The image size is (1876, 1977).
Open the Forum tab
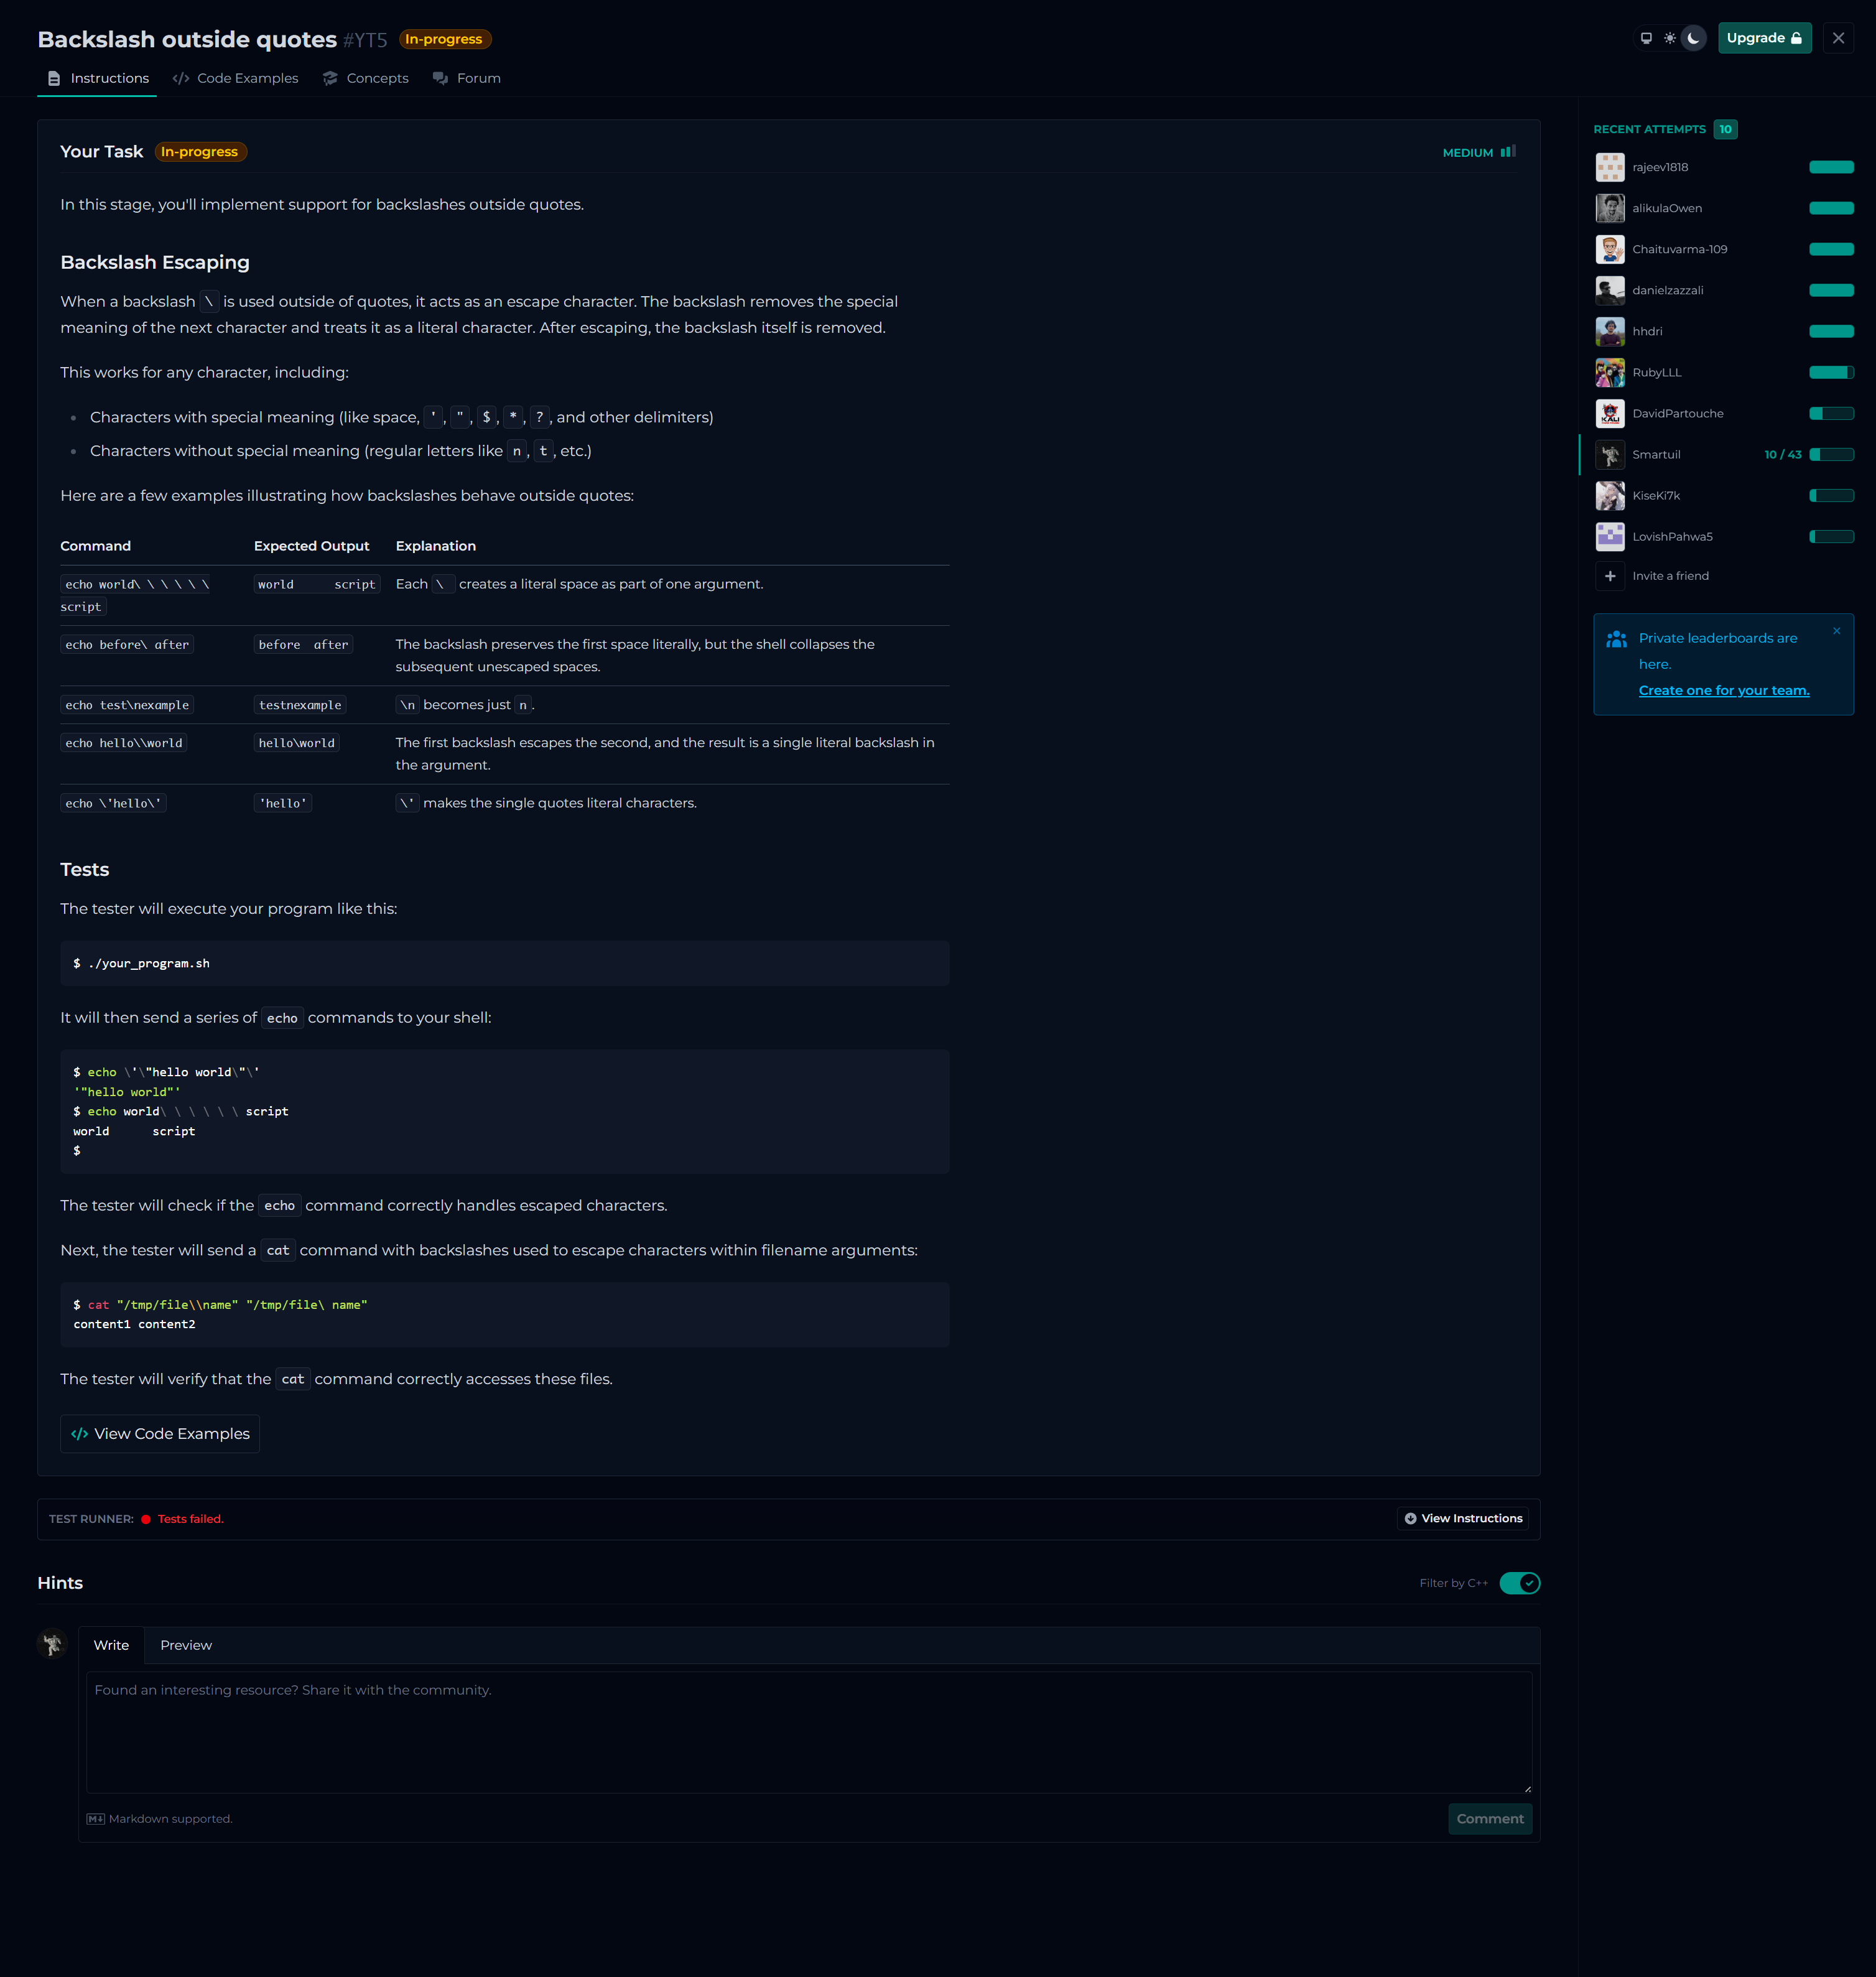click(x=467, y=78)
